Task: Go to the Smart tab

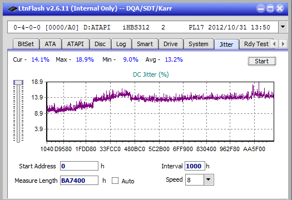Action: [x=145, y=44]
